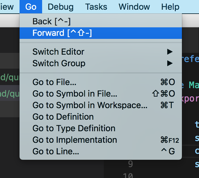Select Go to Symbol in File…
Viewport: 199px width, 178px height.
pos(75,94)
